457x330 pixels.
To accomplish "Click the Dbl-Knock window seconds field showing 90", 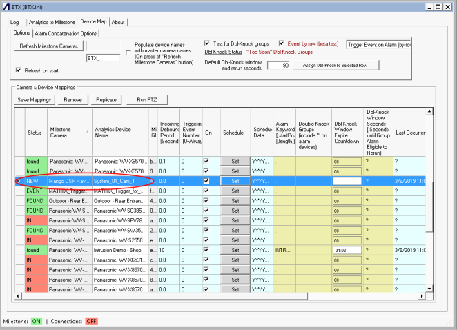I will tap(278, 66).
